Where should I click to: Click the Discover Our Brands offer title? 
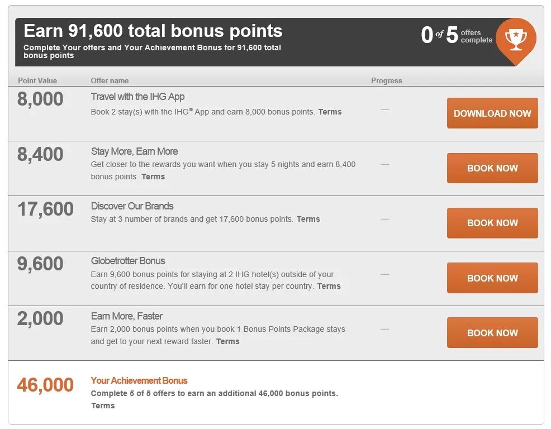coord(132,206)
